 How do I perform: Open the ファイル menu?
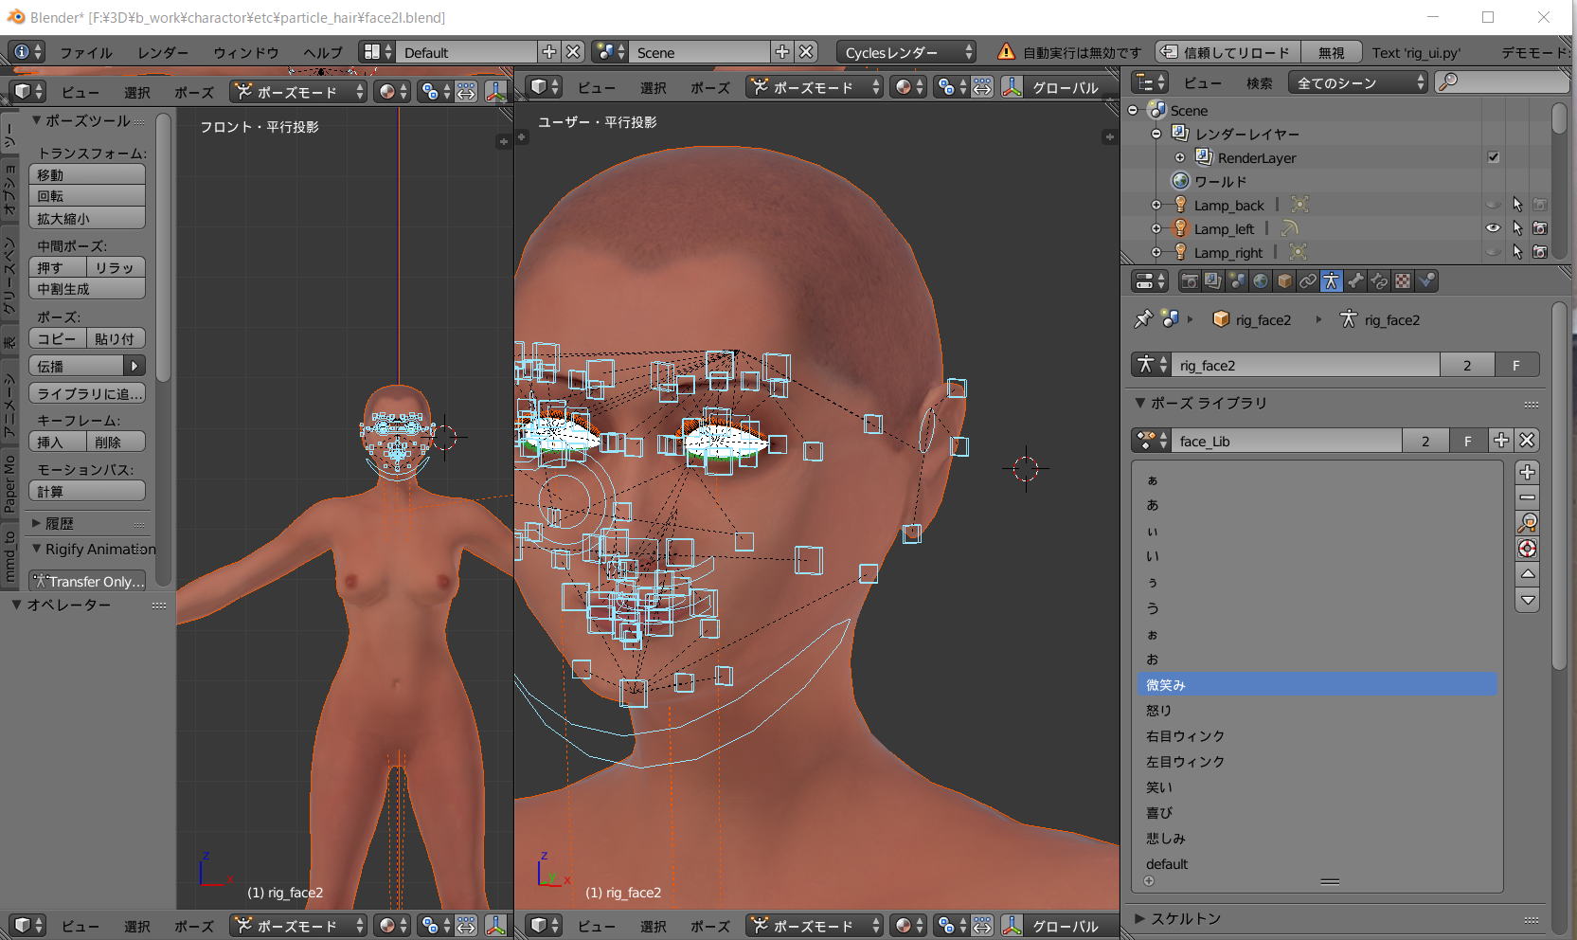click(x=85, y=52)
